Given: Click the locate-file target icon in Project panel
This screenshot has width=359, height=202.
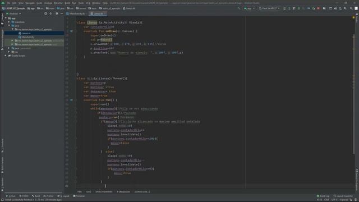Looking at the screenshot, I should 45,13.
